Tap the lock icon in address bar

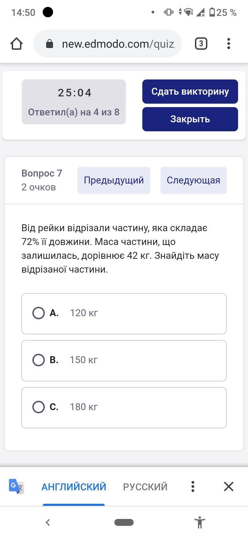[50, 44]
